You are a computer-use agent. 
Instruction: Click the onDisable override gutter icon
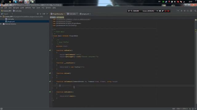[50, 92]
